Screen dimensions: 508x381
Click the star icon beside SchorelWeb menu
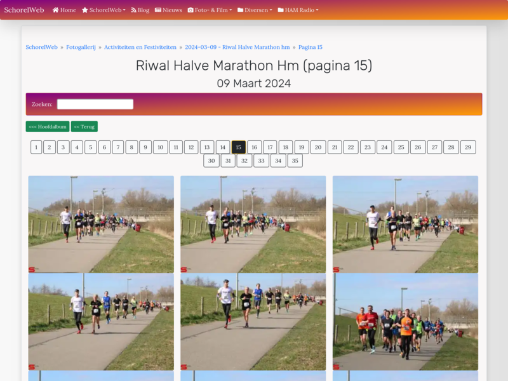pos(85,10)
